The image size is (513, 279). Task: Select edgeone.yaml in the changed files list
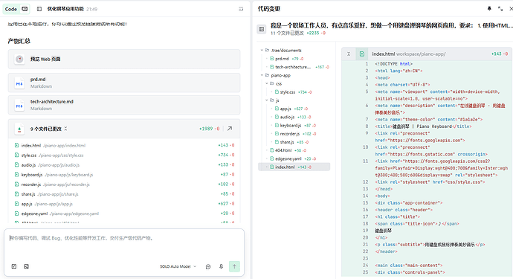pyautogui.click(x=124, y=214)
